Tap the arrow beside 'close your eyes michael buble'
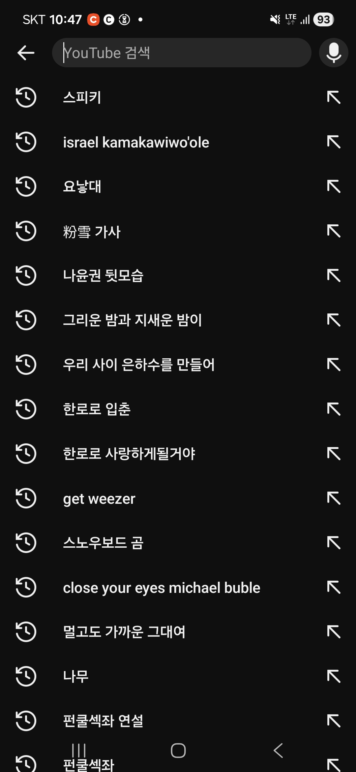This screenshot has height=772, width=356. click(334, 587)
